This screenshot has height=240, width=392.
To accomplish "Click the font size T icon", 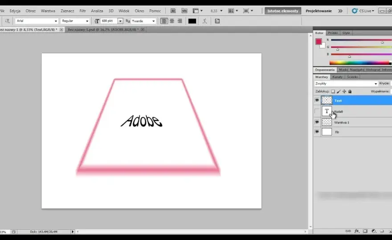I will coord(97,21).
